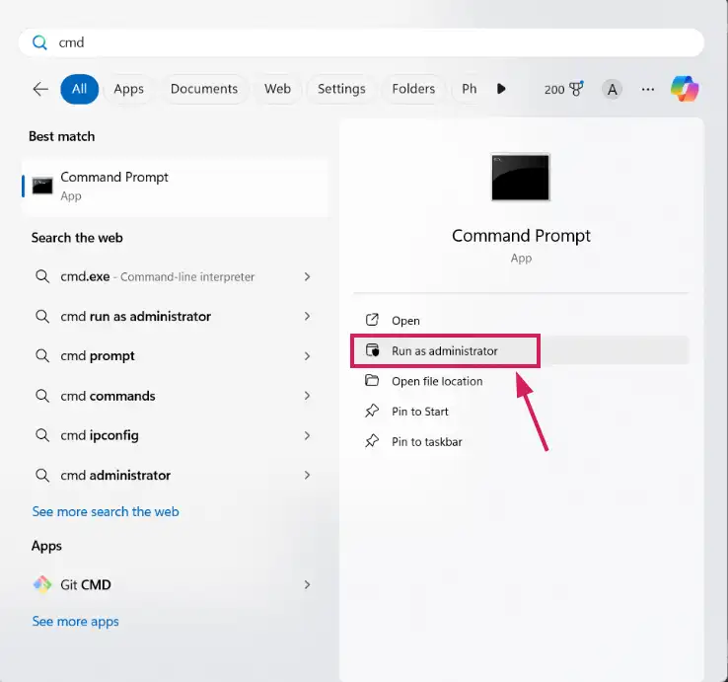This screenshot has height=682, width=728.
Task: Select the Settings filter tab
Action: pyautogui.click(x=341, y=89)
